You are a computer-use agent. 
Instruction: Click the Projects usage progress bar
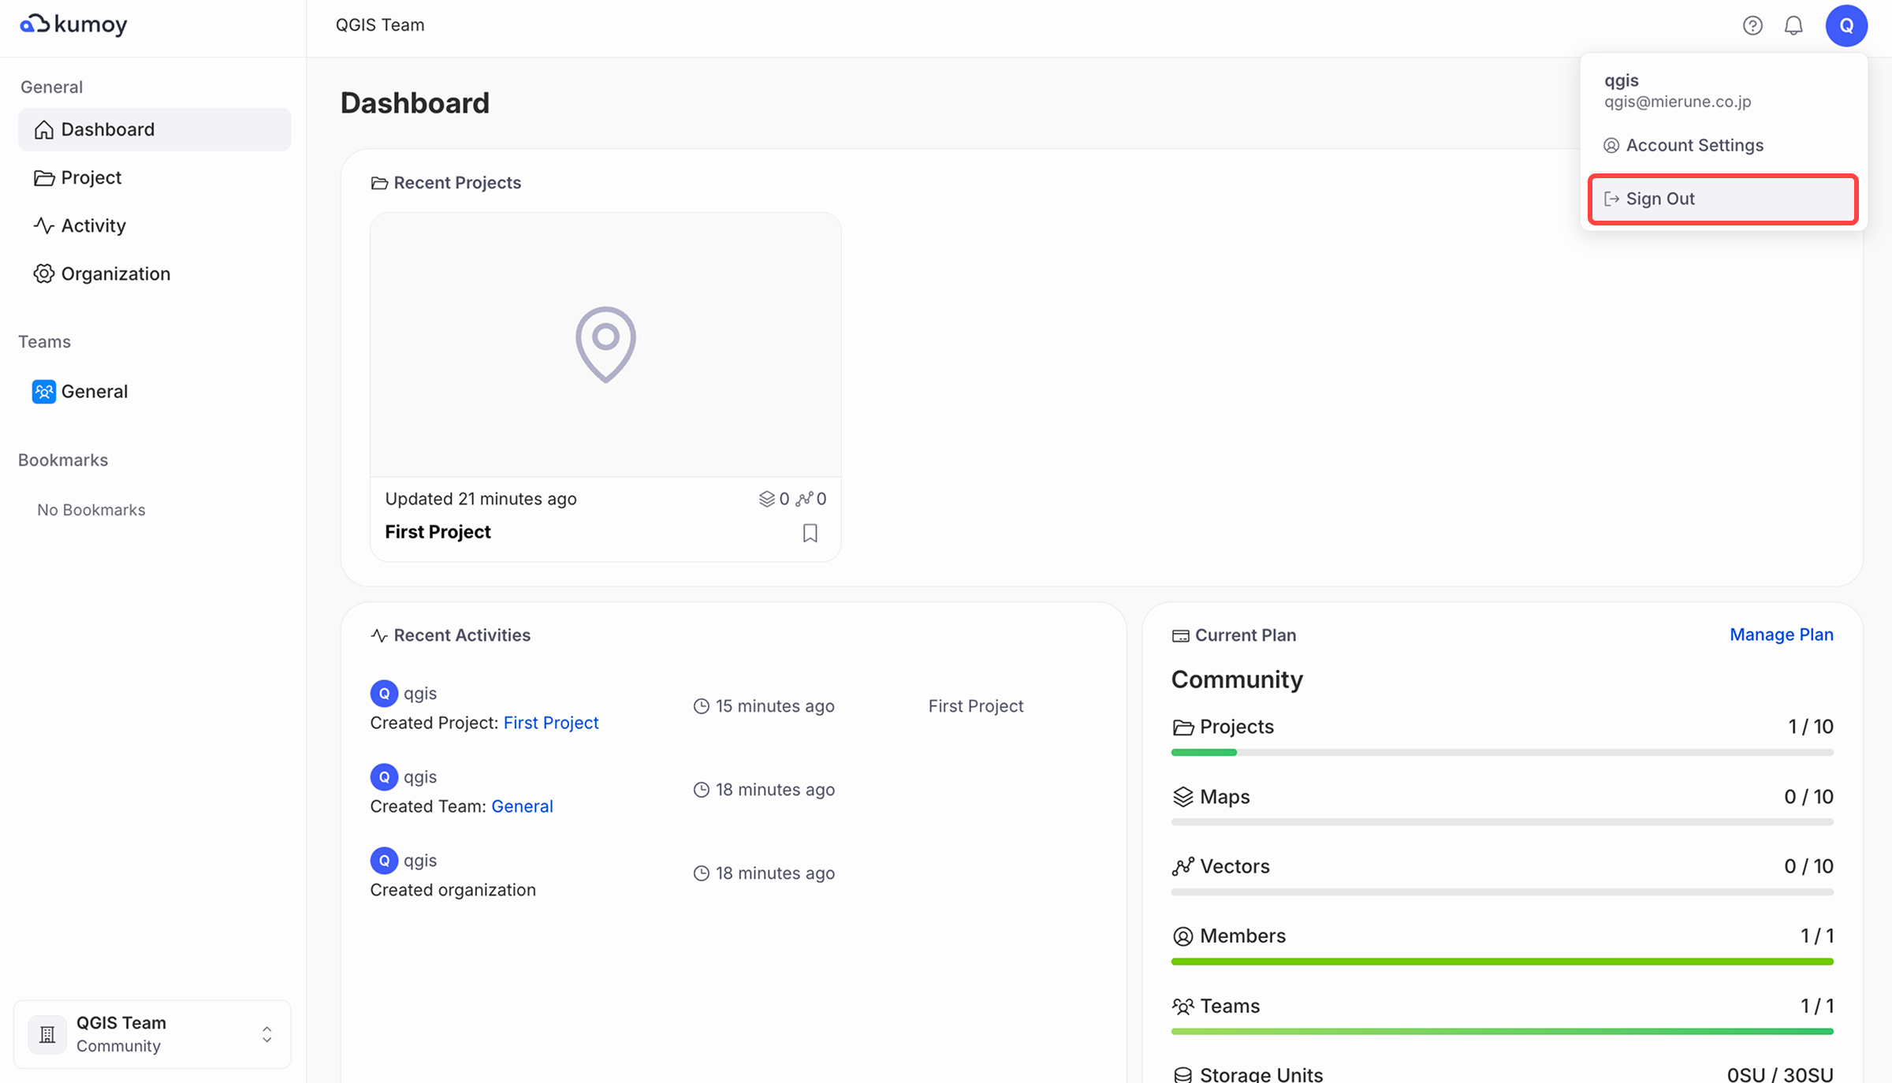(1502, 753)
